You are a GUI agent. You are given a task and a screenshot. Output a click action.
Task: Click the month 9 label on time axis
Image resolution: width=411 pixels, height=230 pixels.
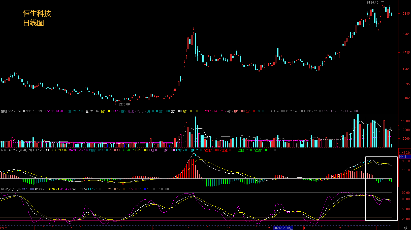153,228
